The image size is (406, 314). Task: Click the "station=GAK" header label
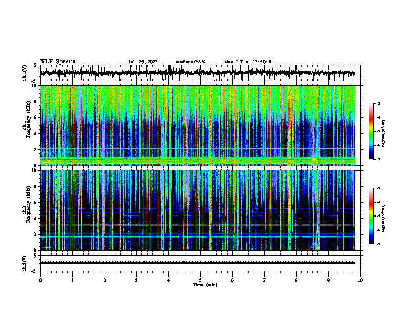pyautogui.click(x=191, y=62)
